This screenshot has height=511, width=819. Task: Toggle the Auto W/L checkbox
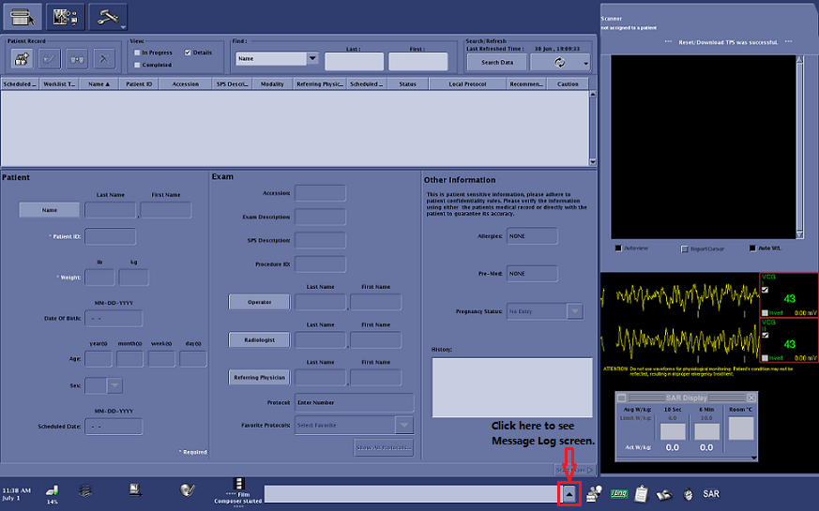[x=753, y=248]
